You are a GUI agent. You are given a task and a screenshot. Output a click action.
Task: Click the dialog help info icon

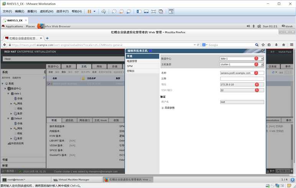150,51
